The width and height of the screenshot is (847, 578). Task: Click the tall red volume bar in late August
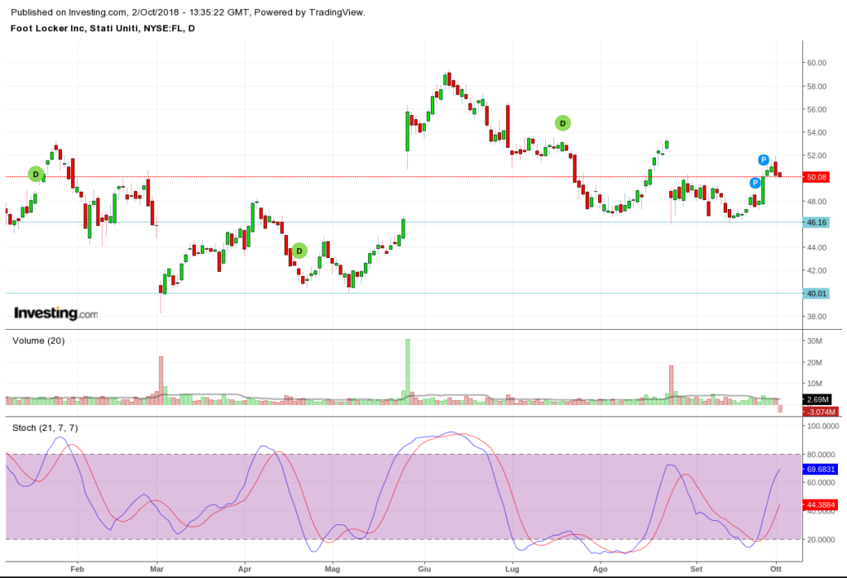(x=672, y=385)
